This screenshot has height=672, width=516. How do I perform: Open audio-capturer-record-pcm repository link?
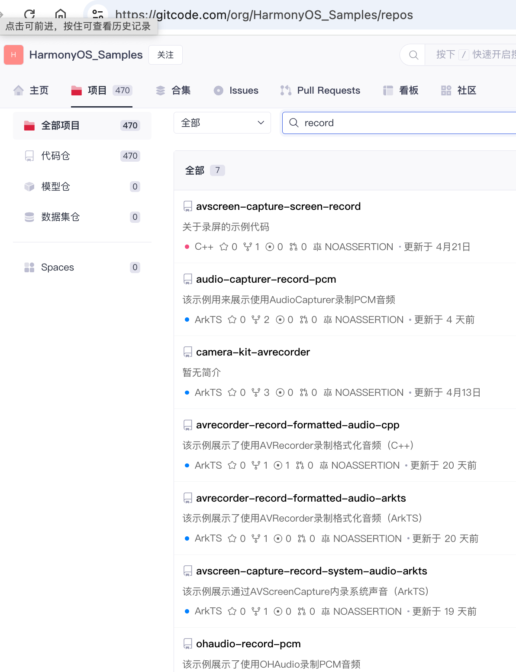point(266,279)
